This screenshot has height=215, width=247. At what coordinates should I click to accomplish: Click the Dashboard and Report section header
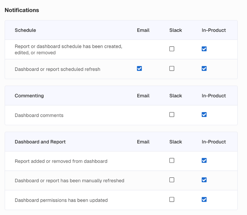click(40, 142)
